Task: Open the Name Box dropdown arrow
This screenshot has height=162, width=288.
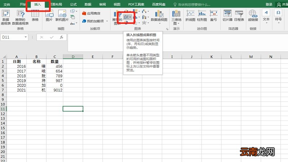Action: (x=26, y=37)
